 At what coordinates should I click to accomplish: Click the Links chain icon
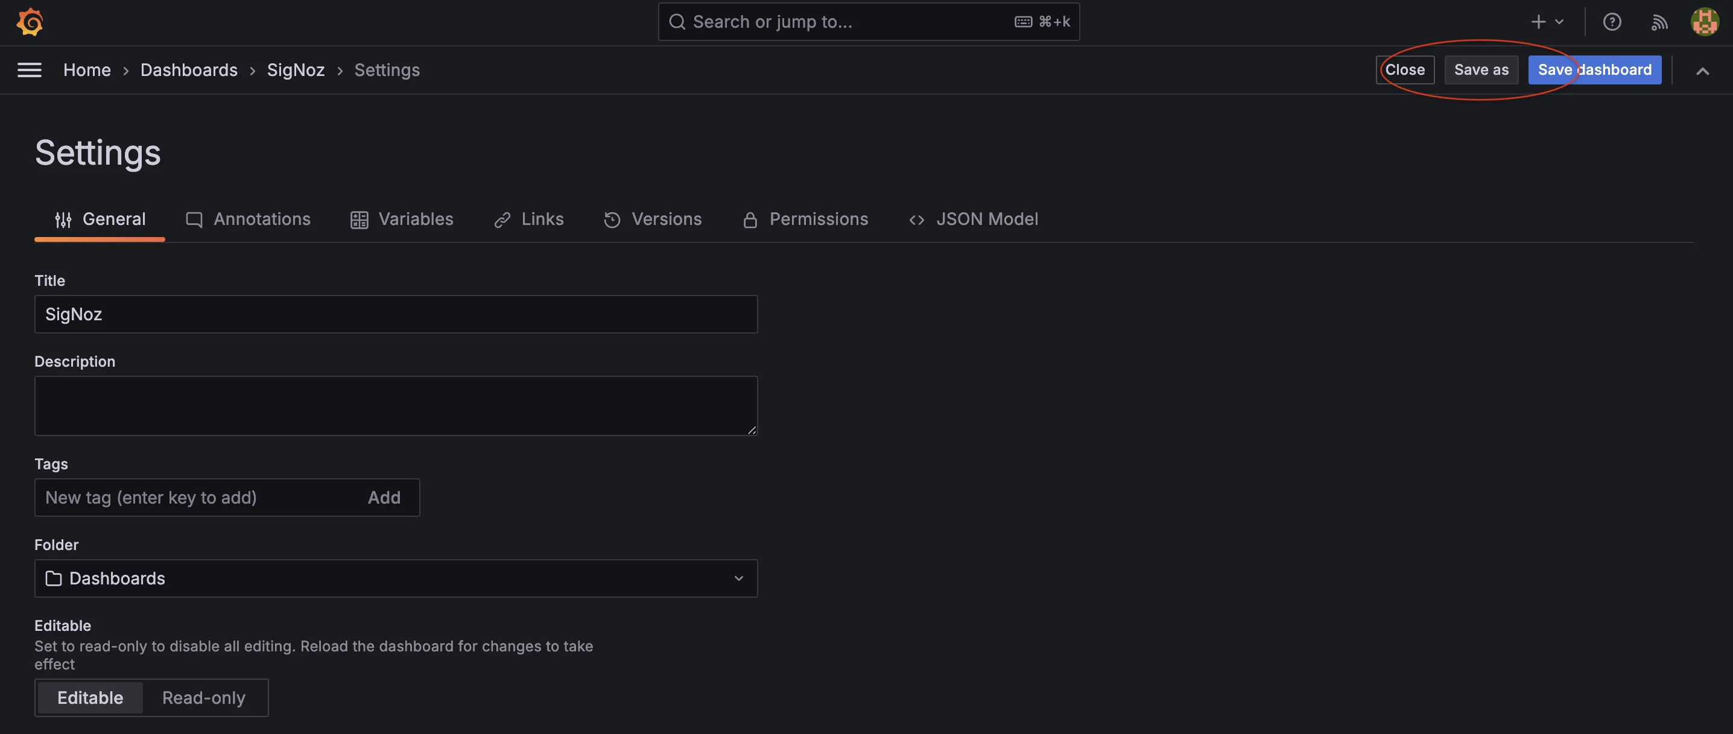pos(502,220)
